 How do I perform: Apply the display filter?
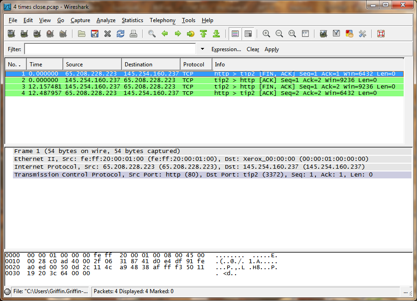coord(272,49)
